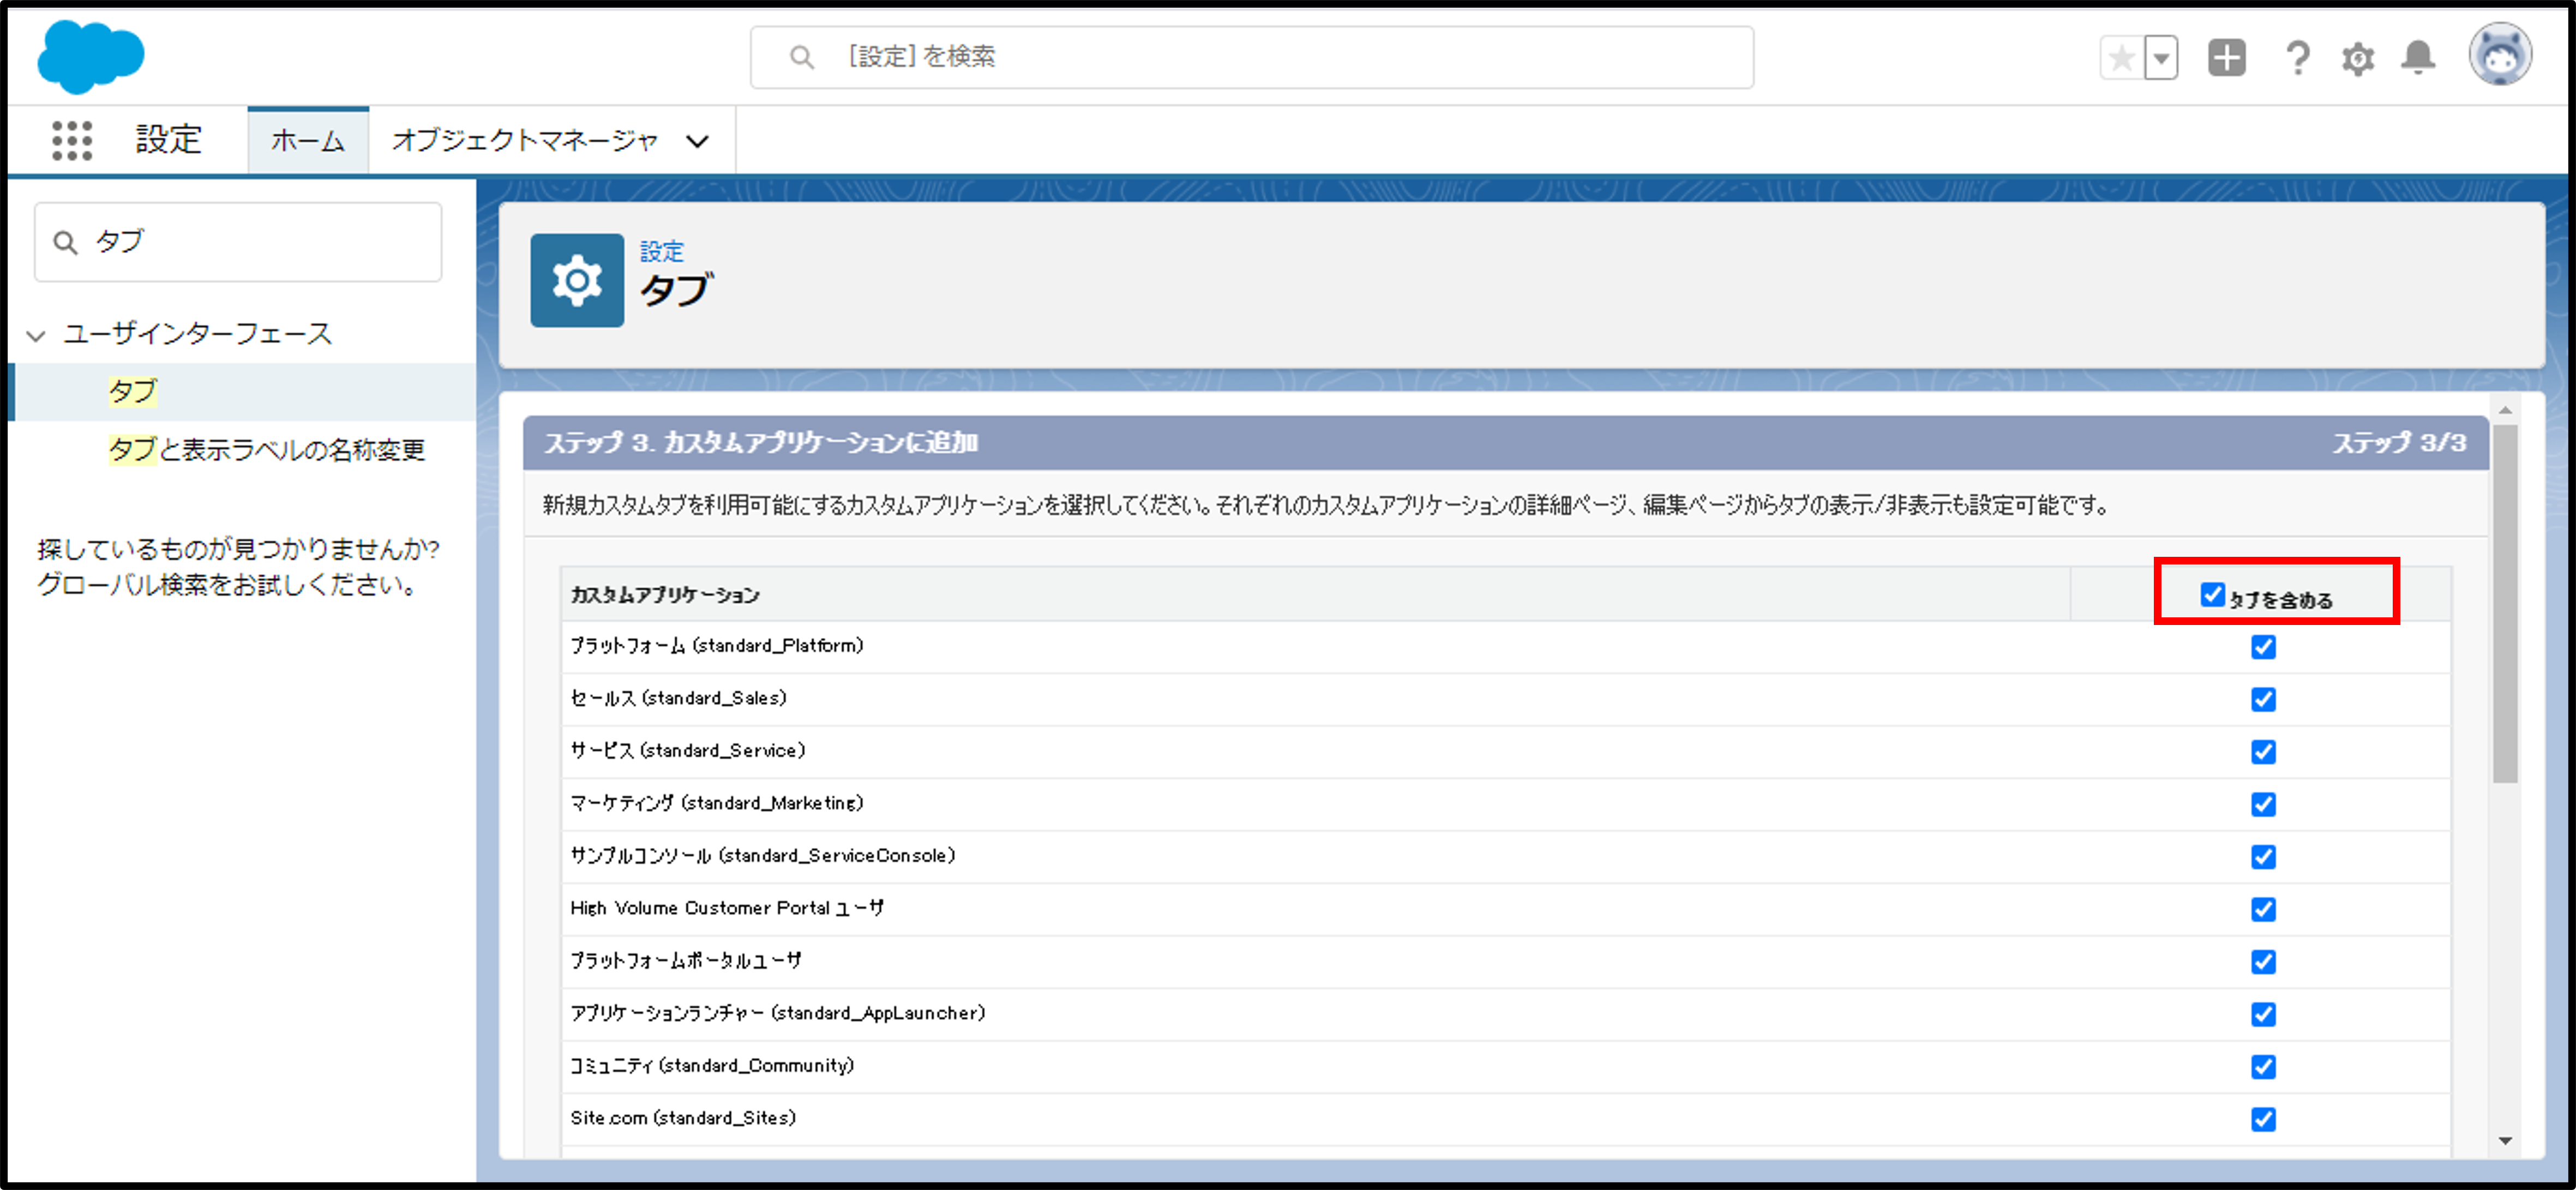Switch to the ホーム tab
Screen dimensions: 2576x1190
308,141
